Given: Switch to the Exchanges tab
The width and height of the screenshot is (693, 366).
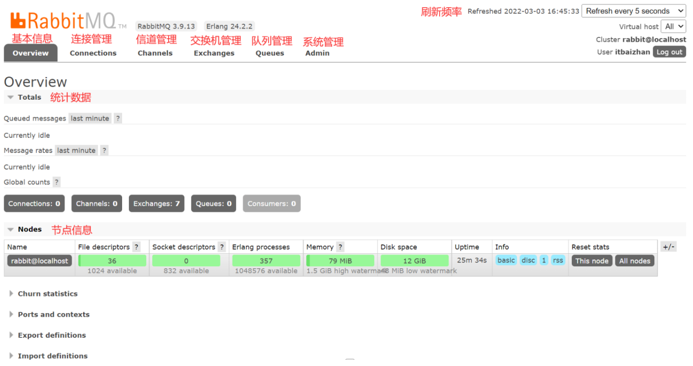Looking at the screenshot, I should (214, 53).
